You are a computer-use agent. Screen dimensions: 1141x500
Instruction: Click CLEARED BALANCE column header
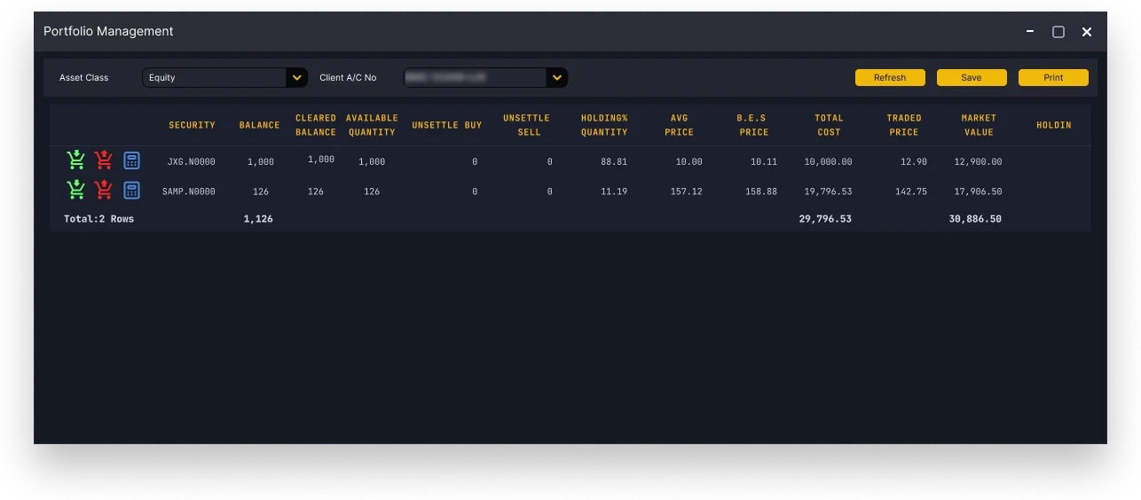click(x=316, y=125)
